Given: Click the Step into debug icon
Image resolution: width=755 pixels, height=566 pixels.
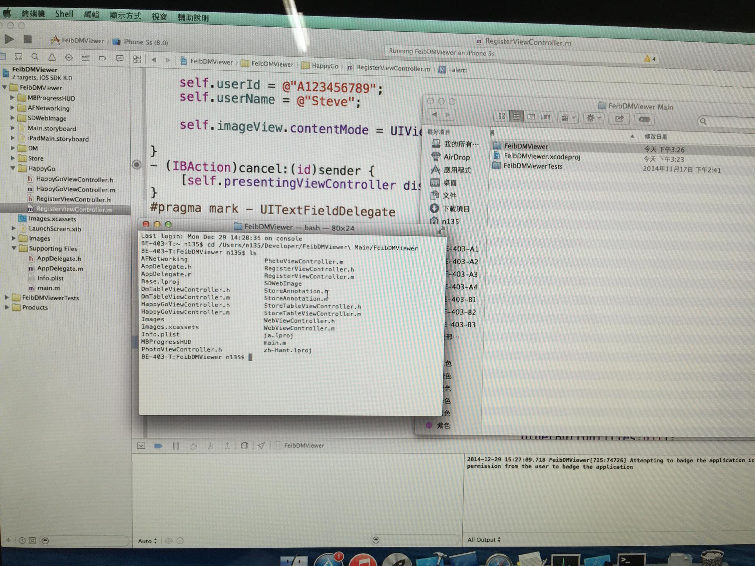Looking at the screenshot, I should [211, 446].
